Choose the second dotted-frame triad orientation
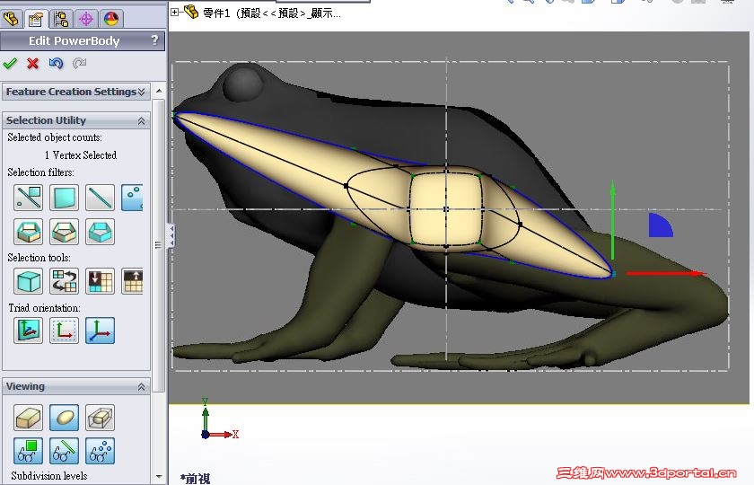 click(64, 331)
